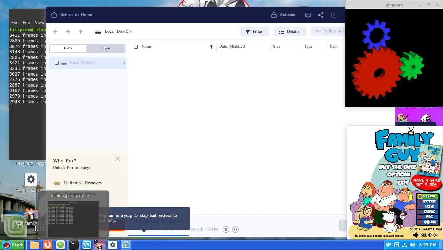
Task: Click the Search files input field
Action: [328, 31]
